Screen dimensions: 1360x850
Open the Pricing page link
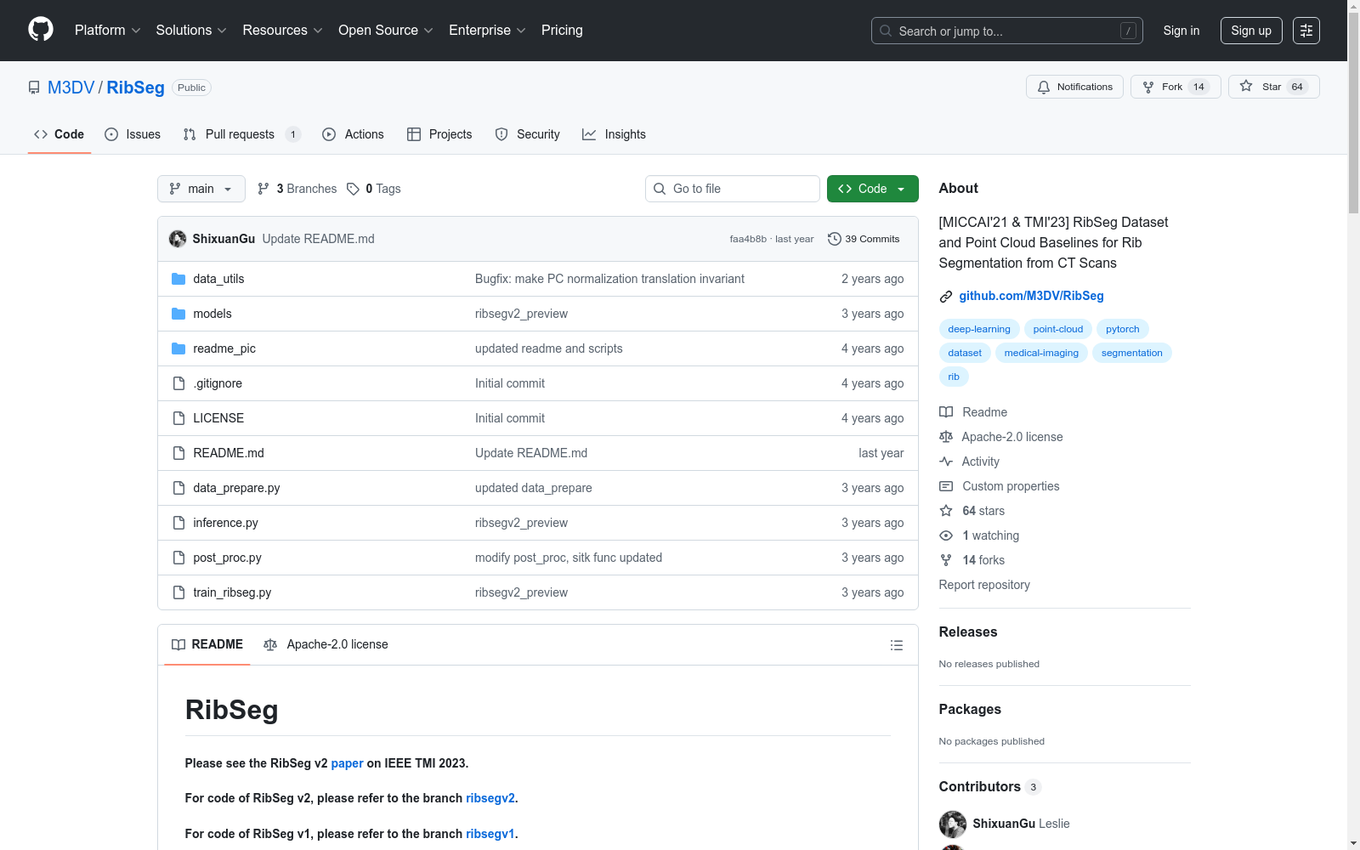(x=562, y=31)
